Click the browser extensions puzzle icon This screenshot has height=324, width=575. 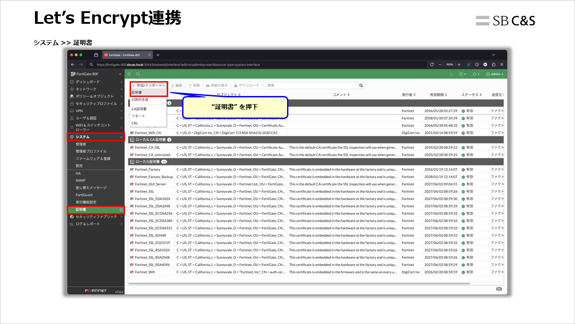(x=493, y=65)
